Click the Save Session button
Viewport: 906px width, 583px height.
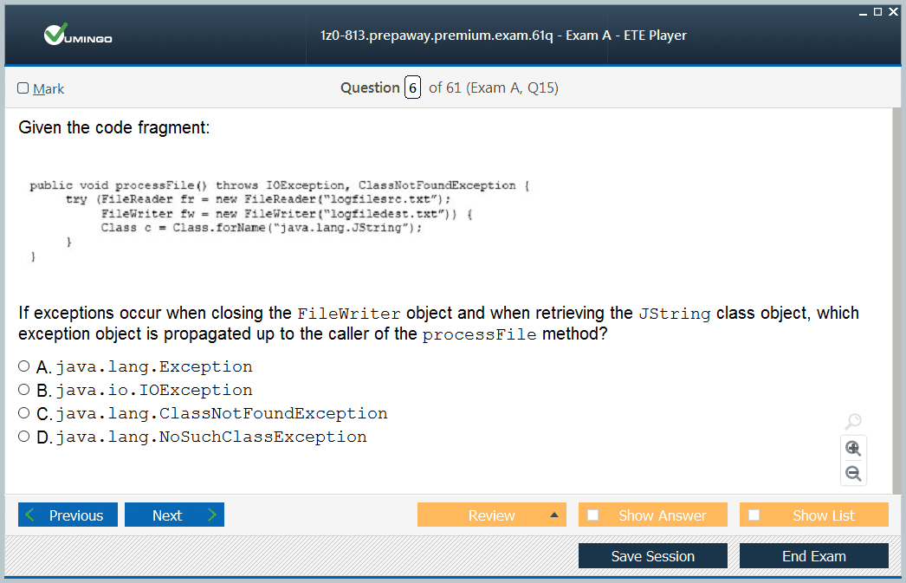(653, 556)
